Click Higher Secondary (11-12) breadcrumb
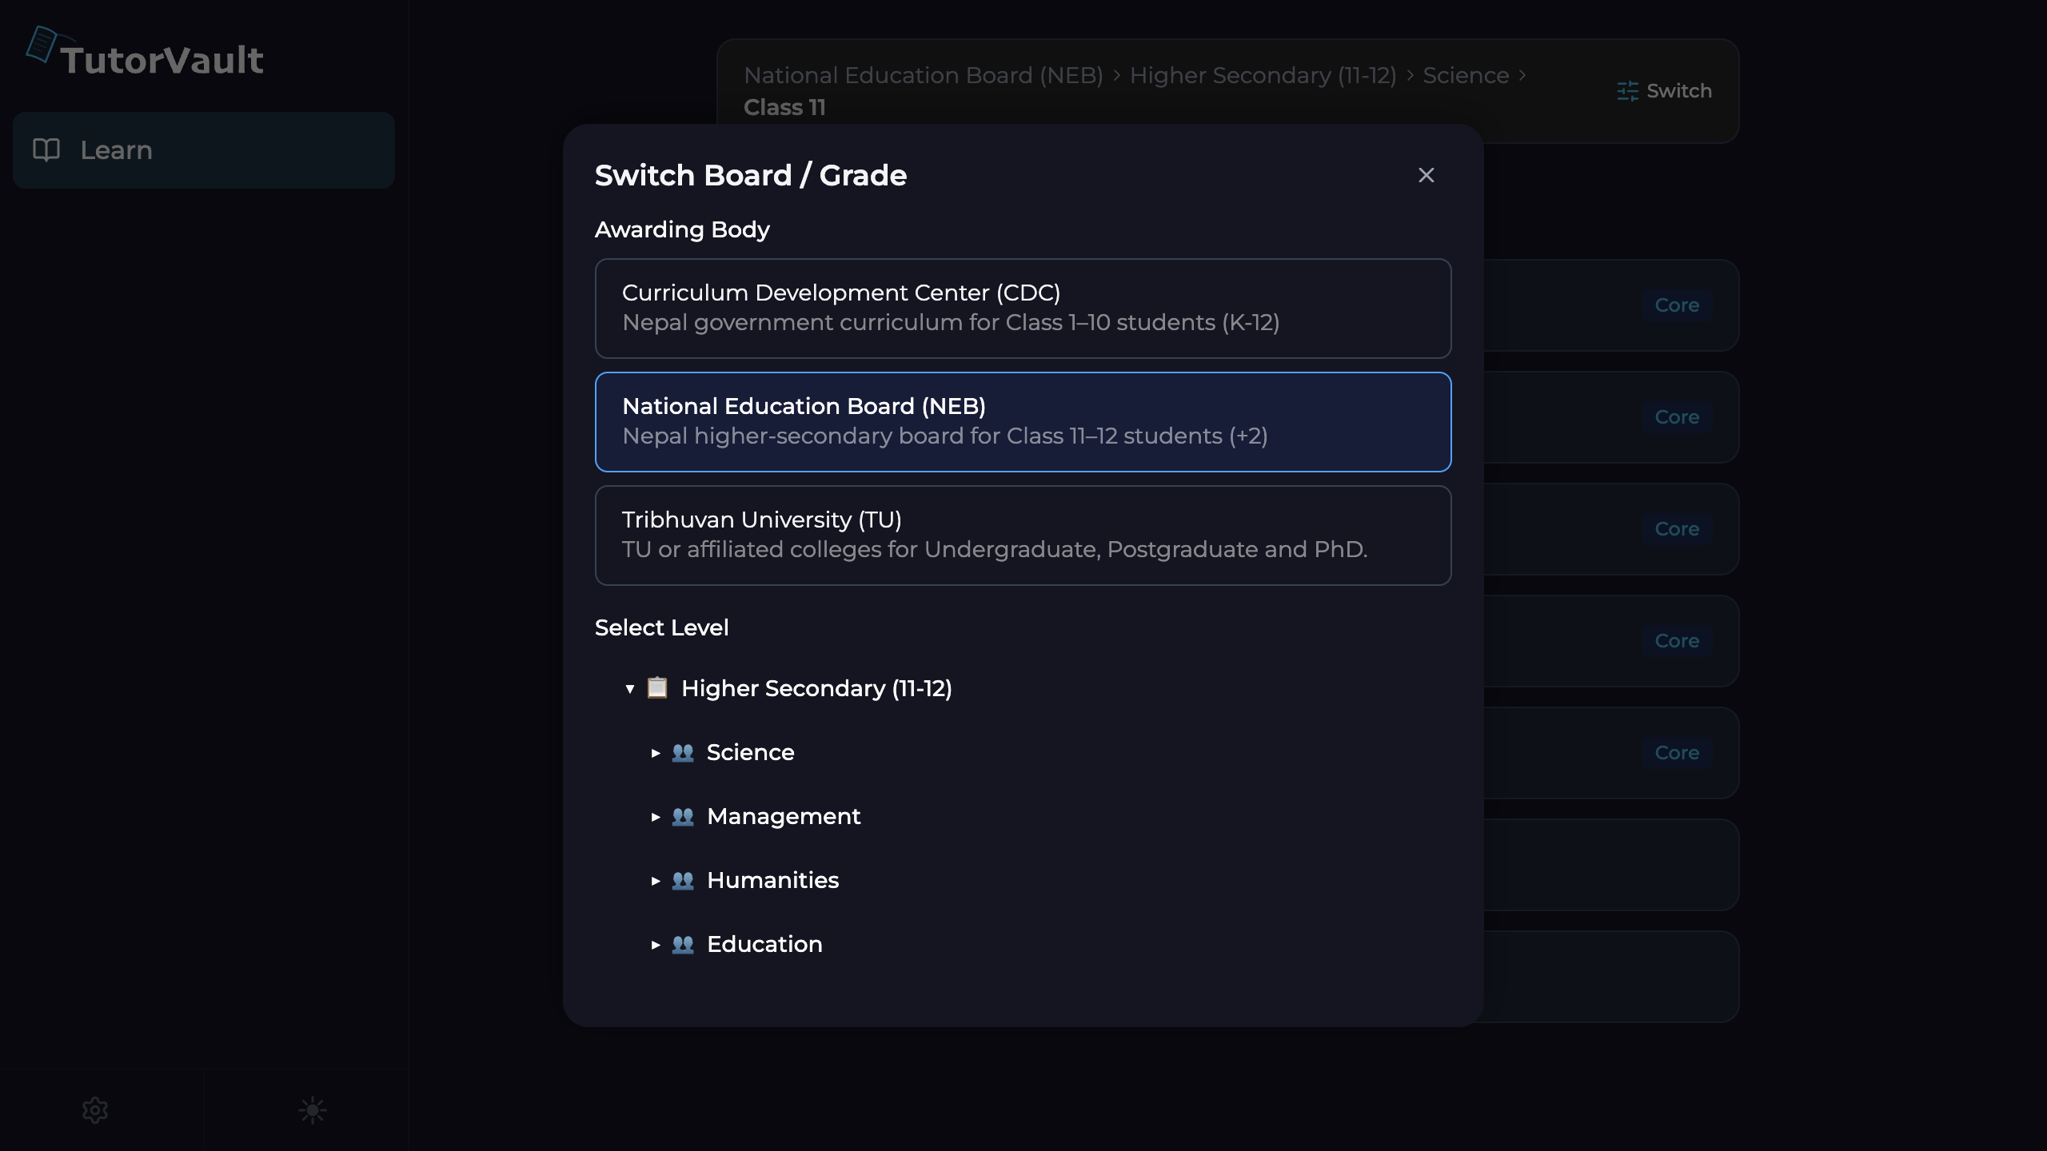The height and width of the screenshot is (1151, 2047). pos(1263,75)
